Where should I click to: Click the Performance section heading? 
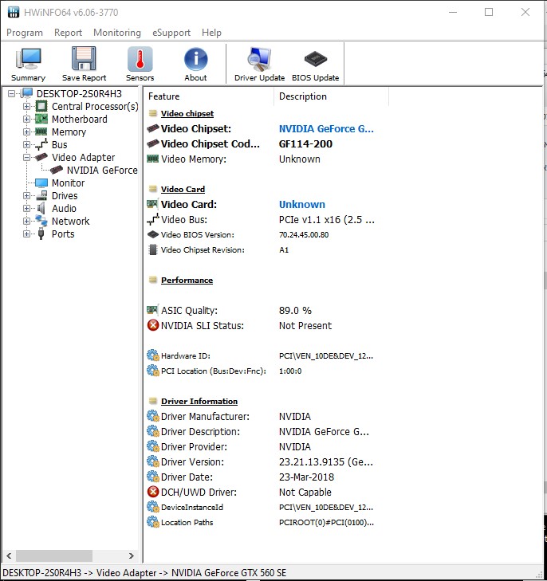click(x=187, y=280)
